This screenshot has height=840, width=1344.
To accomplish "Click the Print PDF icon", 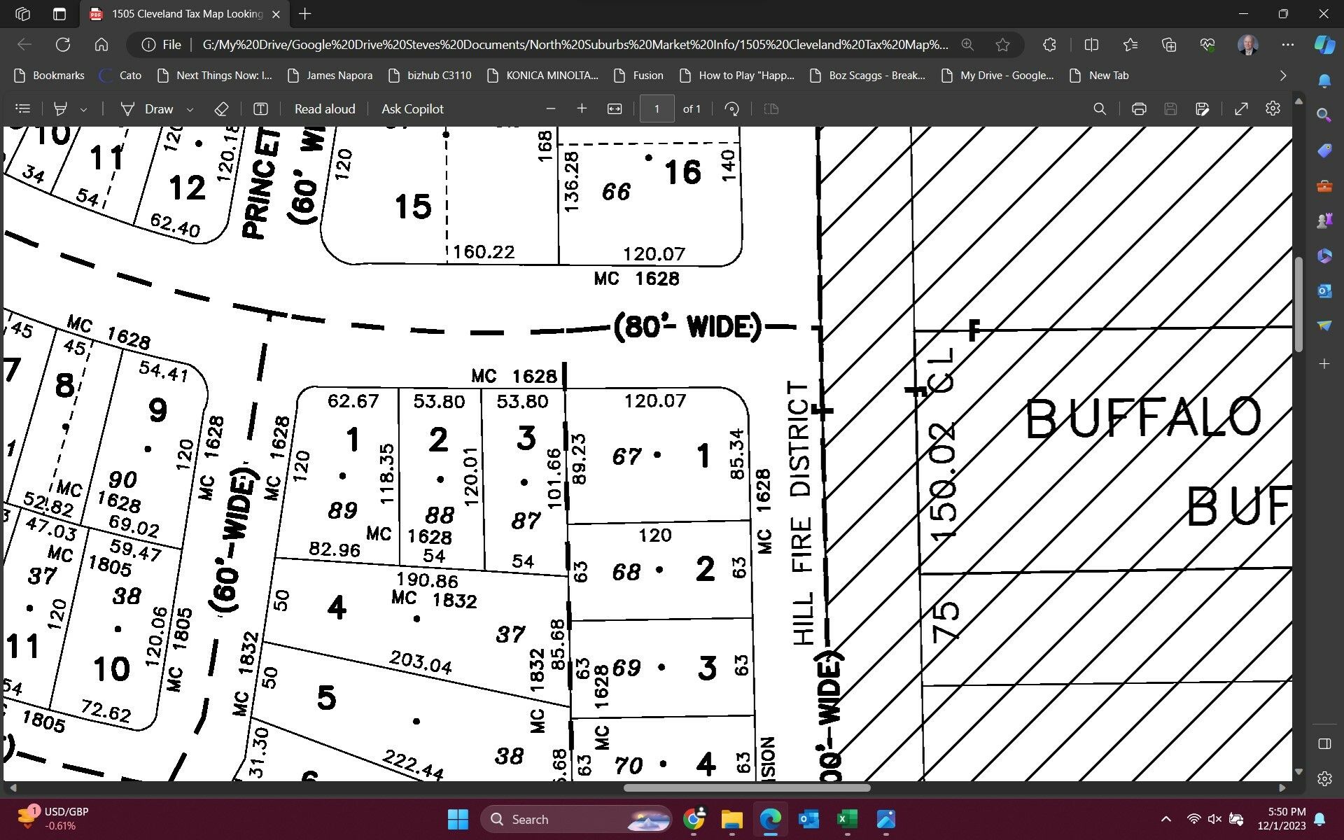I will coord(1139,108).
